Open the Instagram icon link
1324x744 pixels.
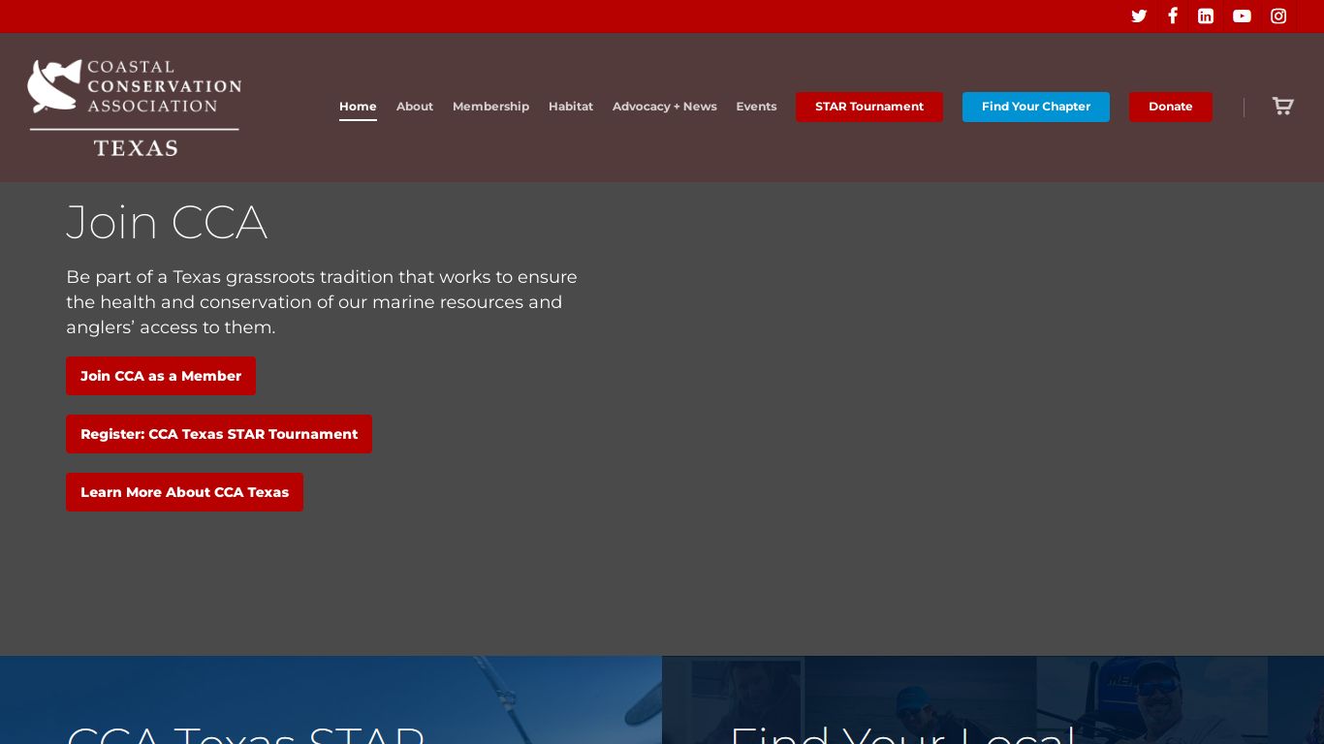[x=1278, y=15]
